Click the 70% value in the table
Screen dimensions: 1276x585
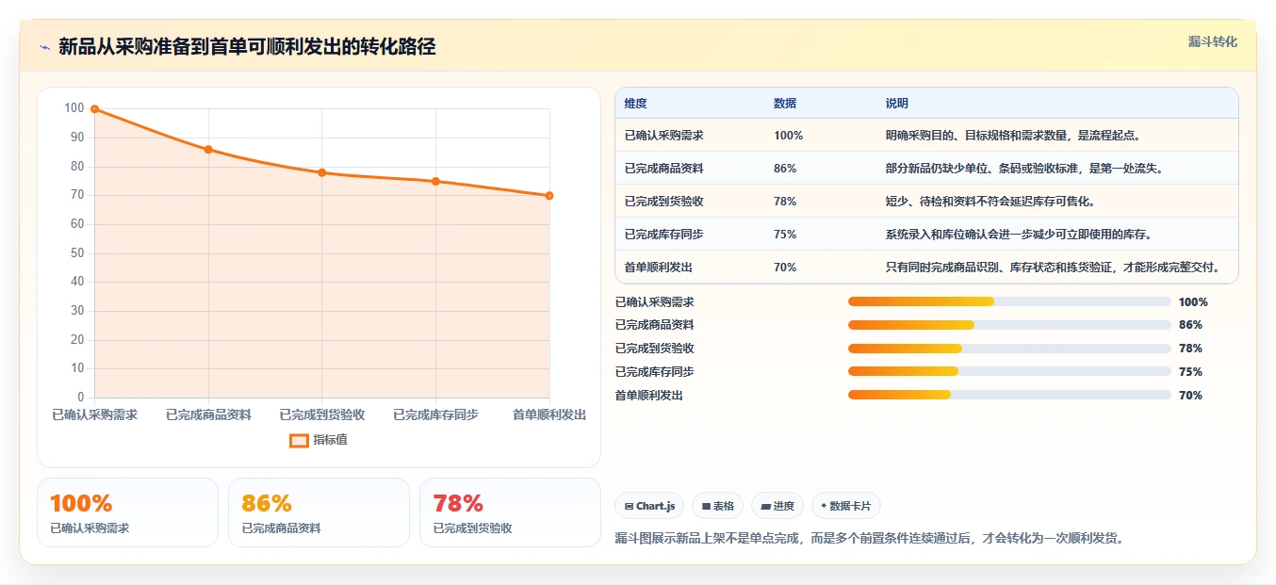click(x=785, y=268)
